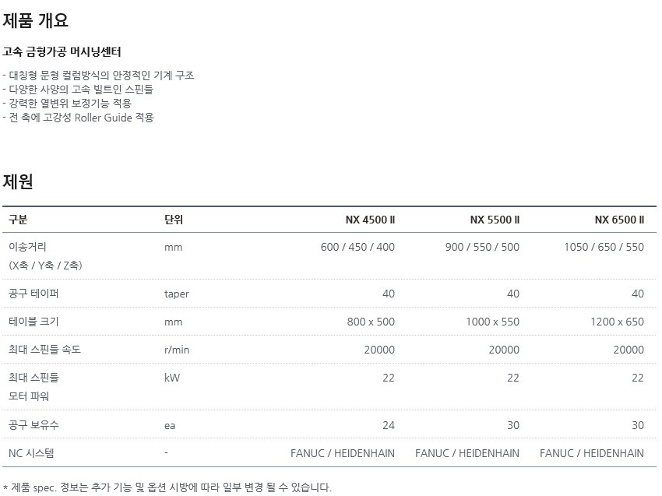
Task: Click the r/min unit cell
Action: coord(177,350)
